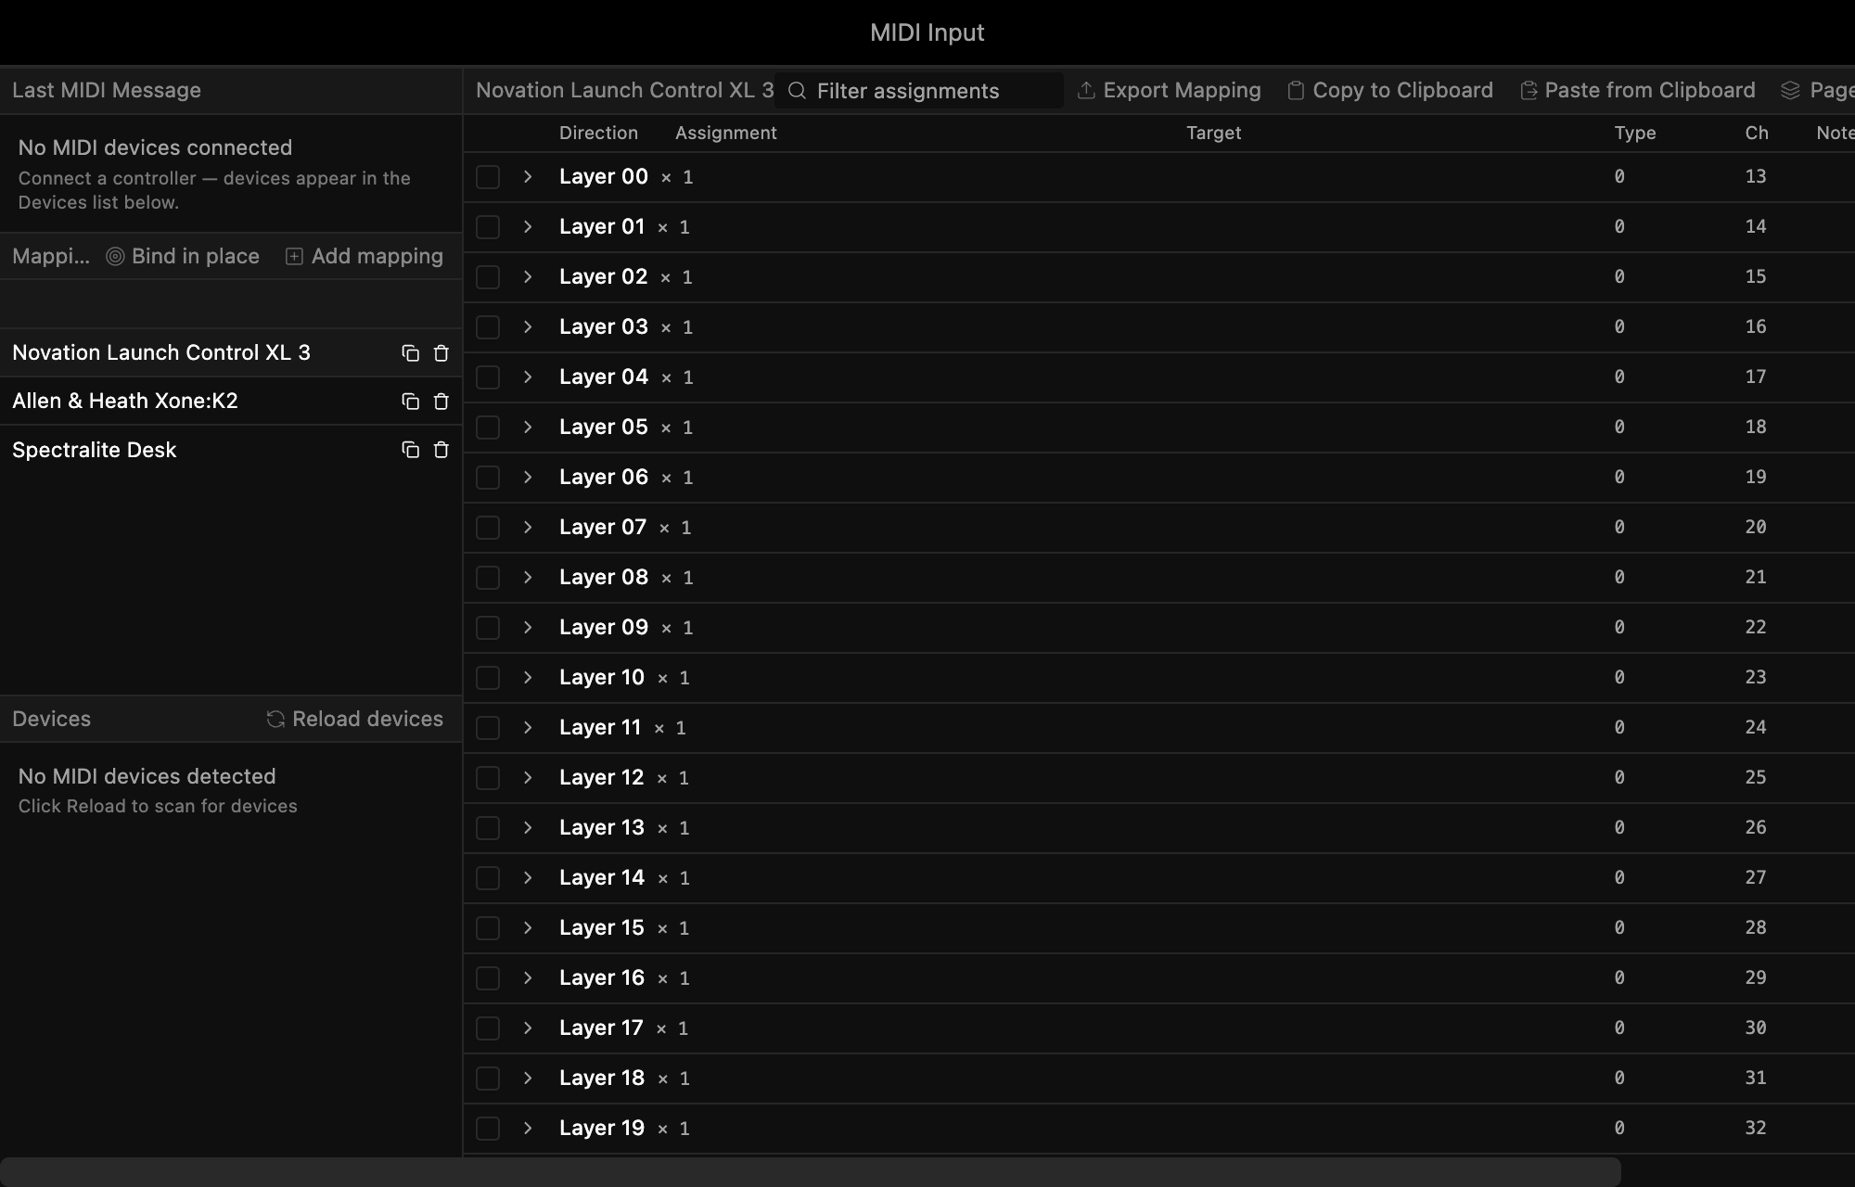The image size is (1855, 1187).
Task: Select the Allen & Heath Xone:K2 mapping
Action: (231, 401)
